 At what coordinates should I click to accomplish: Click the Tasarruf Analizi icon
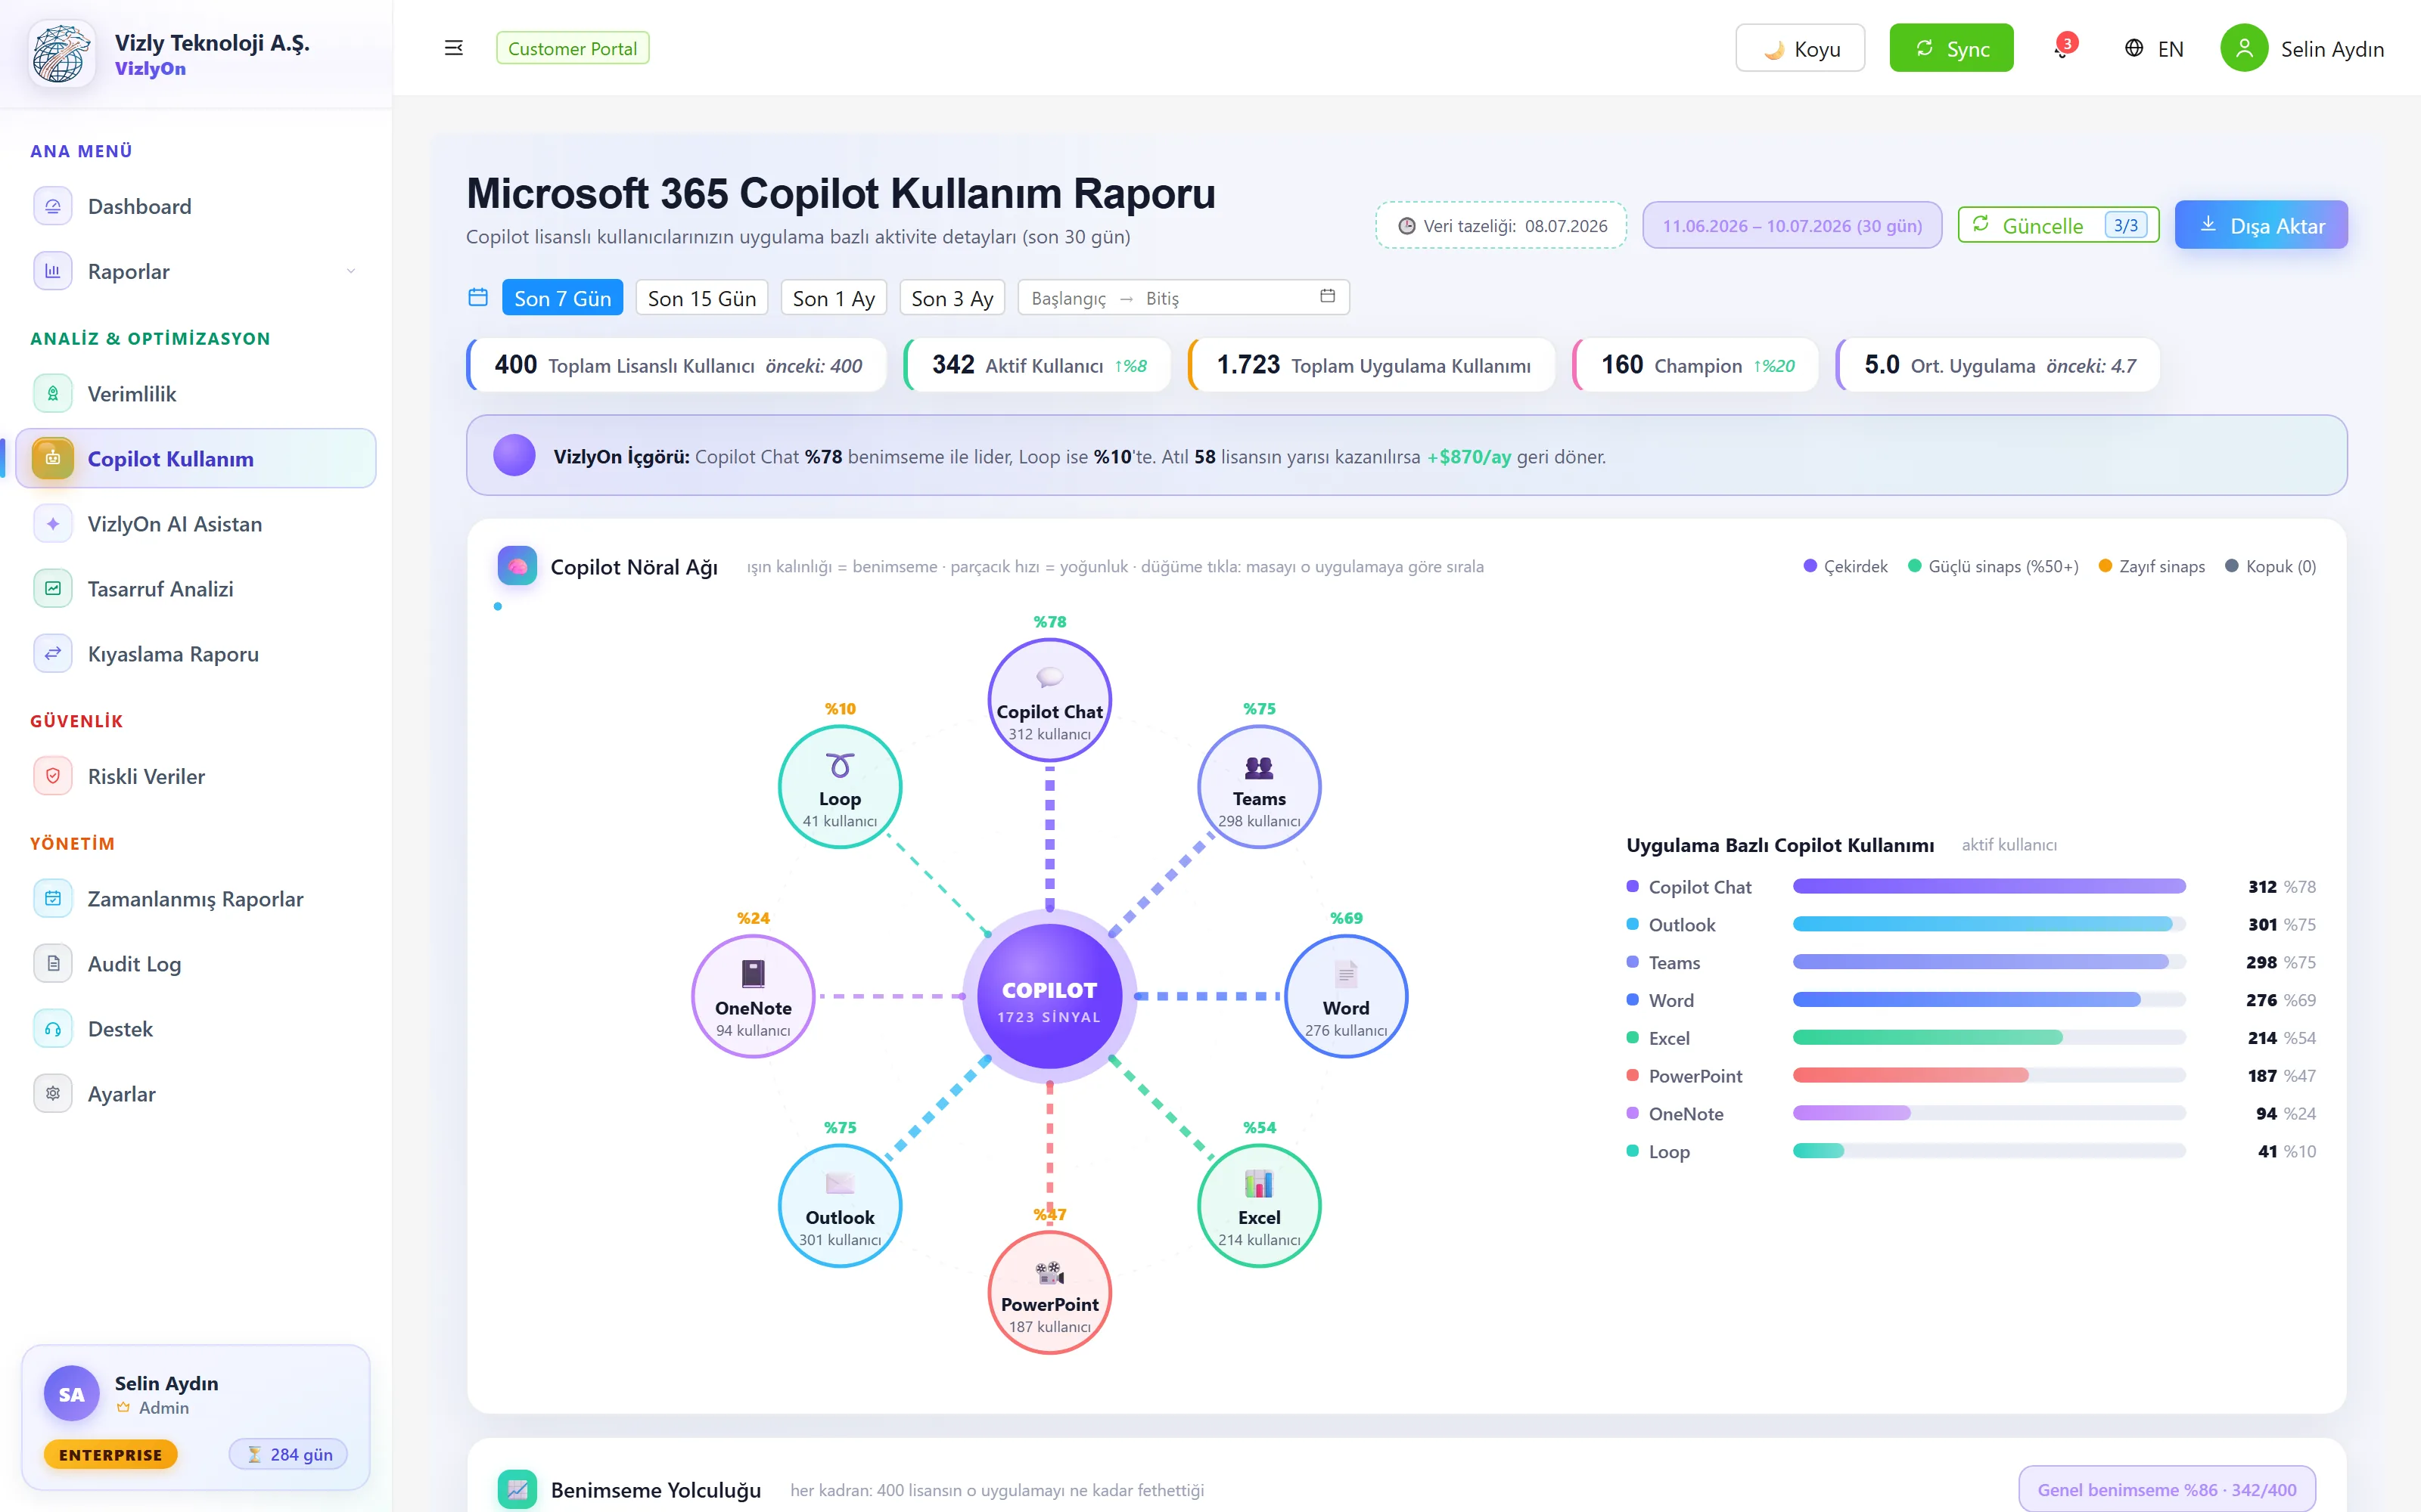(53, 589)
